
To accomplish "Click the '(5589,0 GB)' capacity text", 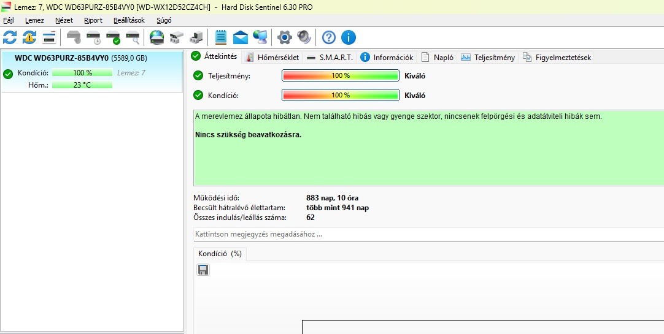I will tap(129, 58).
